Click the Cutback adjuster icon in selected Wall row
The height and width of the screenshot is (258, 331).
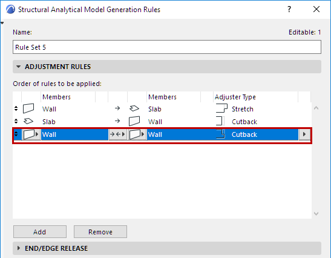point(221,134)
